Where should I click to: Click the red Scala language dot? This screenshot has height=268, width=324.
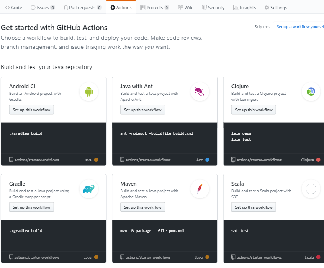(x=319, y=257)
